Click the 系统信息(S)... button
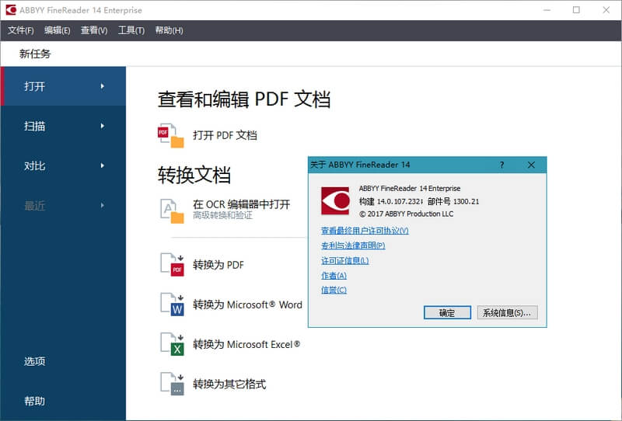Image resolution: width=622 pixels, height=421 pixels. coord(507,312)
